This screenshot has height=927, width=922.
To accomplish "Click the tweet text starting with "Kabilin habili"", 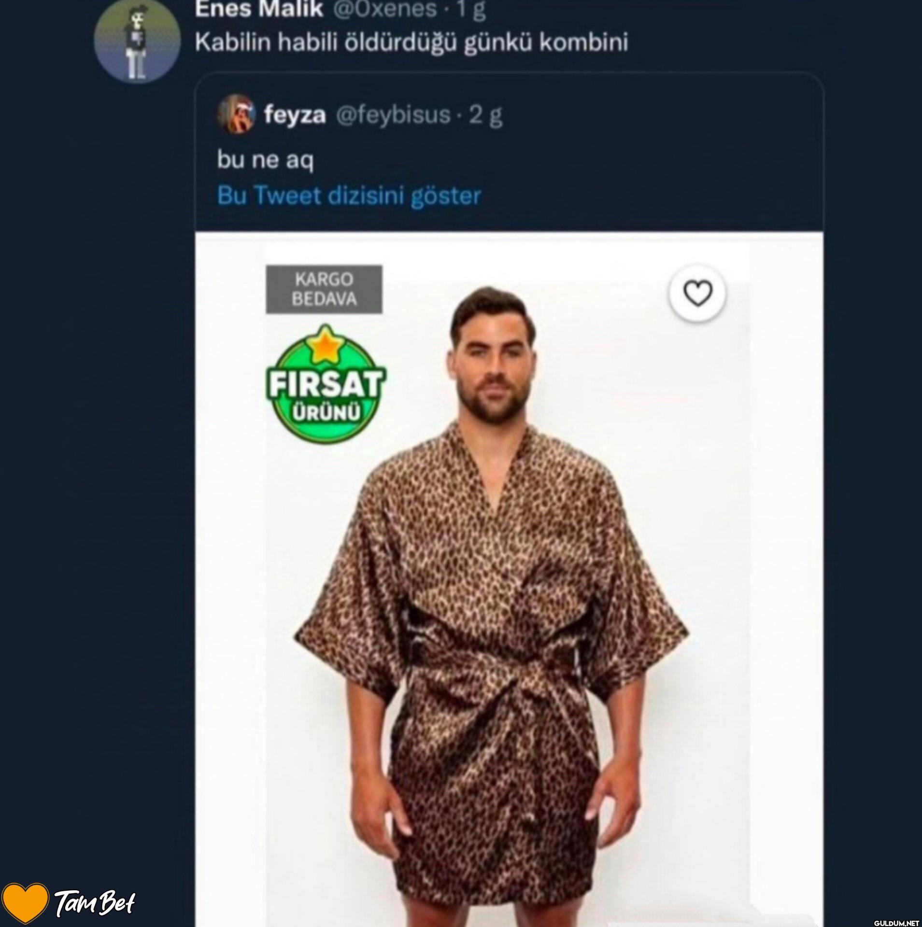I will click(x=411, y=42).
